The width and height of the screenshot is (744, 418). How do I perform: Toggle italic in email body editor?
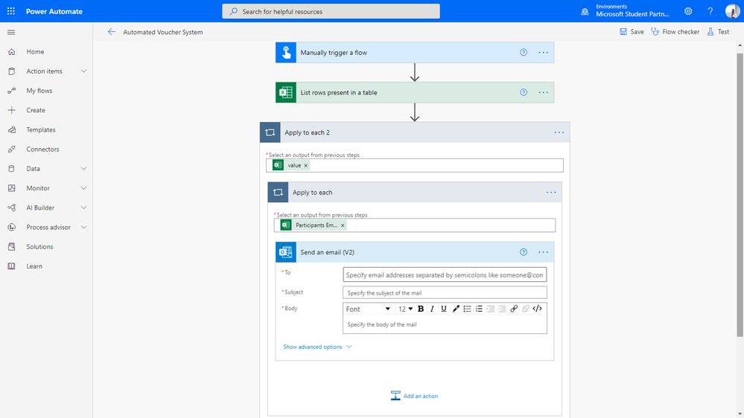point(432,309)
